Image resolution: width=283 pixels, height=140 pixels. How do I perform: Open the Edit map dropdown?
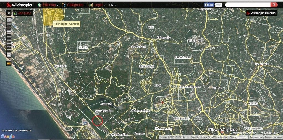(x=49, y=5)
